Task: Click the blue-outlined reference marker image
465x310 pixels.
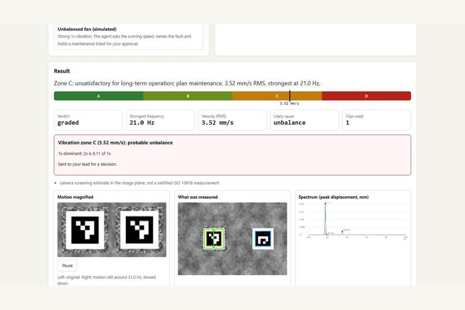Action: pyautogui.click(x=263, y=238)
